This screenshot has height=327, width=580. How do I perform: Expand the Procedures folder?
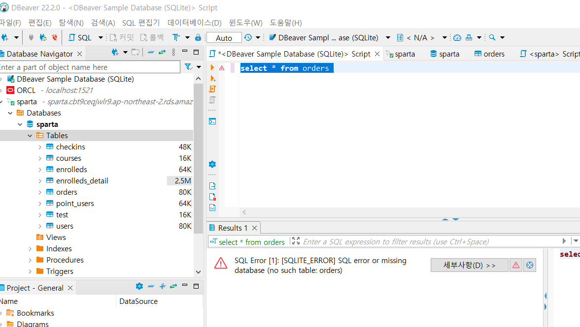[30, 260]
